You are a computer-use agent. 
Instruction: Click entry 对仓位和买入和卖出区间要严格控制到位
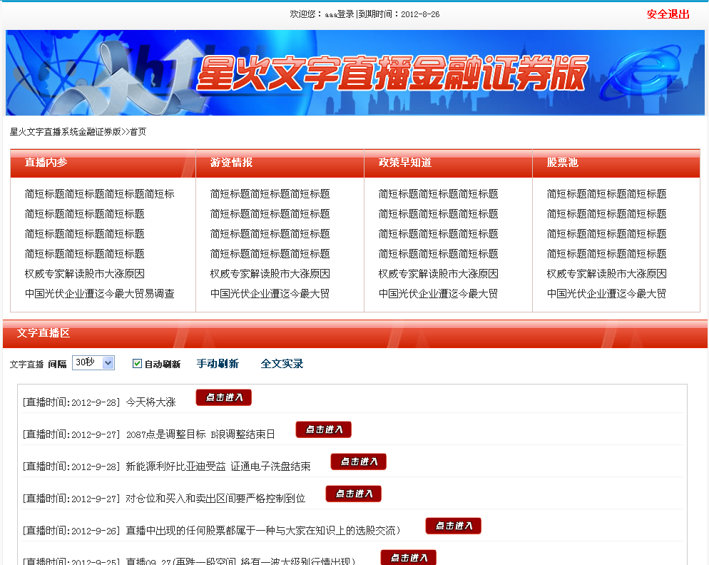click(215, 499)
